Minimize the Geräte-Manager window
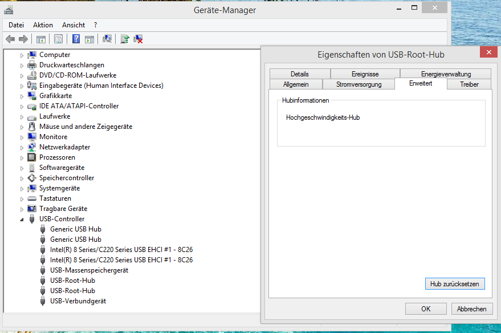 coord(399,9)
